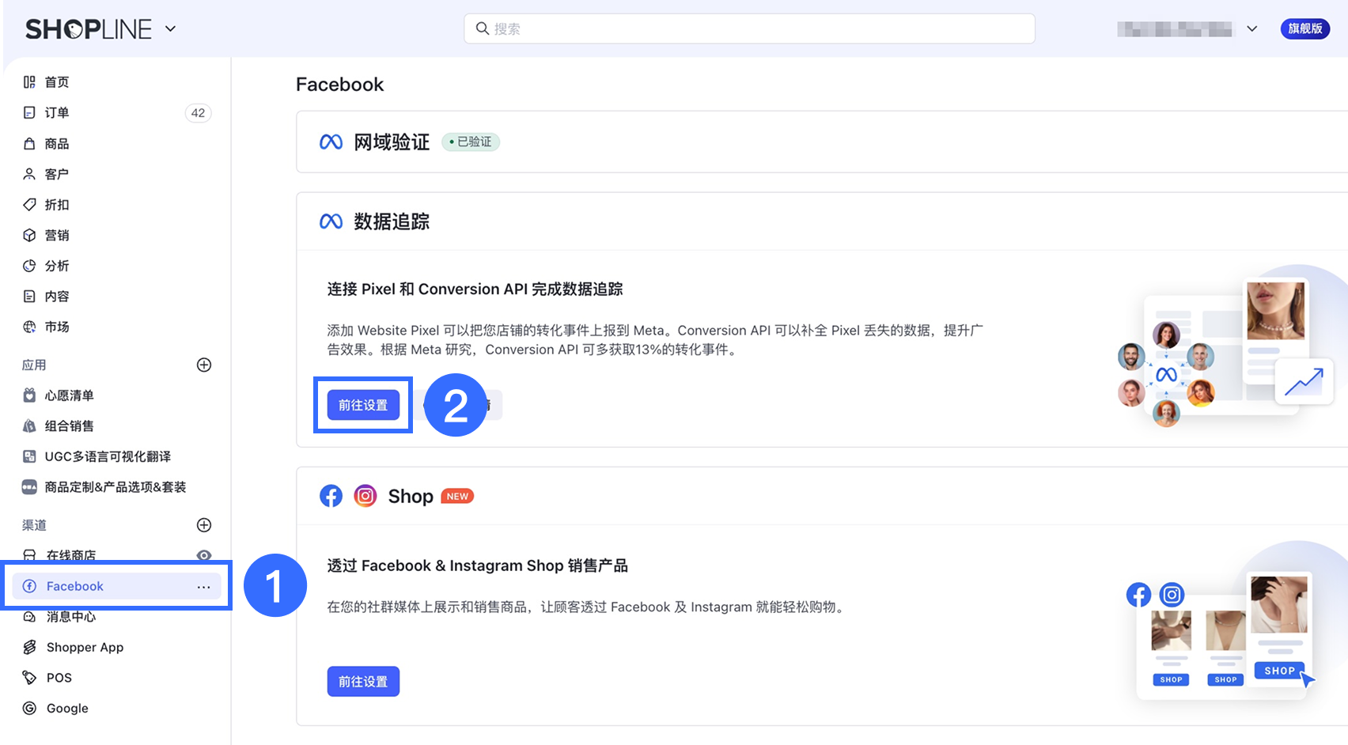Open the Facebook channel icon
Image resolution: width=1348 pixels, height=745 pixels.
coord(29,586)
